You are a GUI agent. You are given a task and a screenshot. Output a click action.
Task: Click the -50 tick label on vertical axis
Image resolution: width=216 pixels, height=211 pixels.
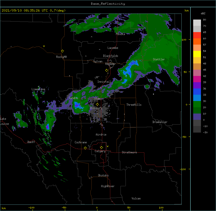(x=184, y=137)
